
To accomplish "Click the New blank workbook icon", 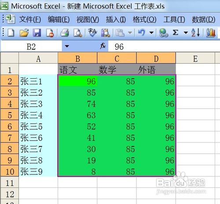I will point(11,33).
